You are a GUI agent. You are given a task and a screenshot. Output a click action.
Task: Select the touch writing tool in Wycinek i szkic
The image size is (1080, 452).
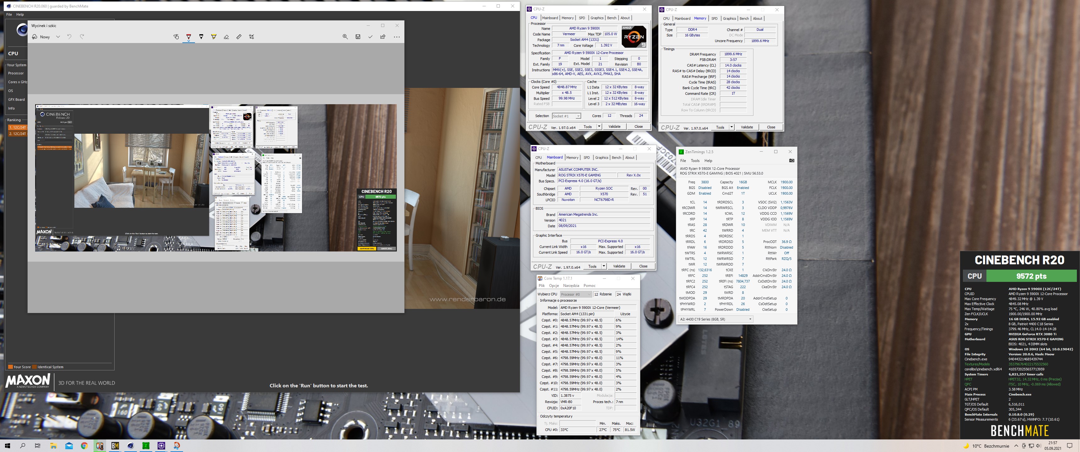[x=176, y=37]
